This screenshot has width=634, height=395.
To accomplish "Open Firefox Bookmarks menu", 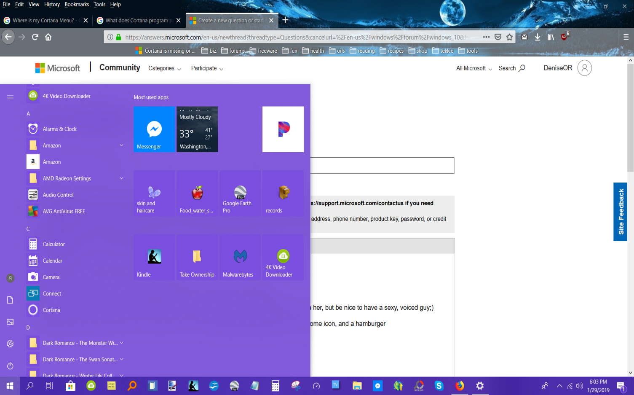I will point(77,4).
